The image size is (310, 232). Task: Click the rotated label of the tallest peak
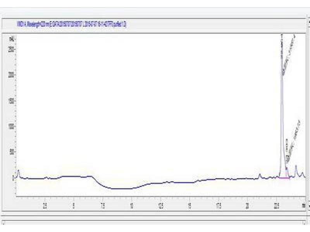(288, 55)
